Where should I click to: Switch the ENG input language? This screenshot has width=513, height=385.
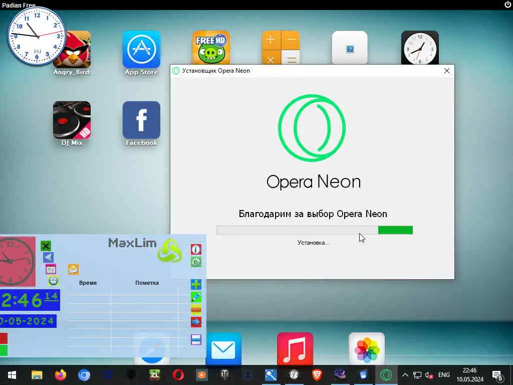(x=444, y=375)
